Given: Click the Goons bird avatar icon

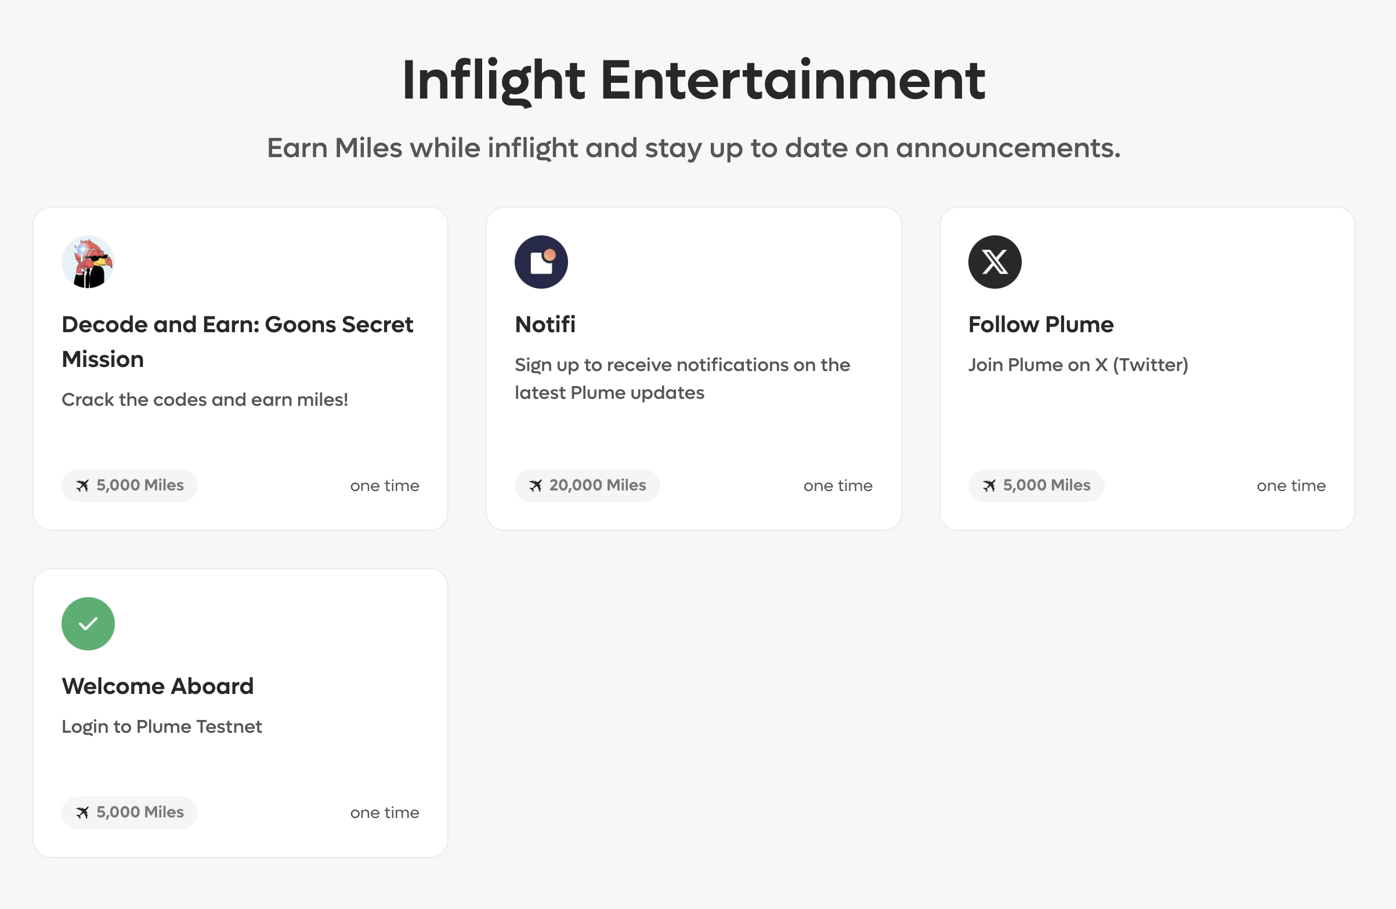Looking at the screenshot, I should tap(88, 262).
